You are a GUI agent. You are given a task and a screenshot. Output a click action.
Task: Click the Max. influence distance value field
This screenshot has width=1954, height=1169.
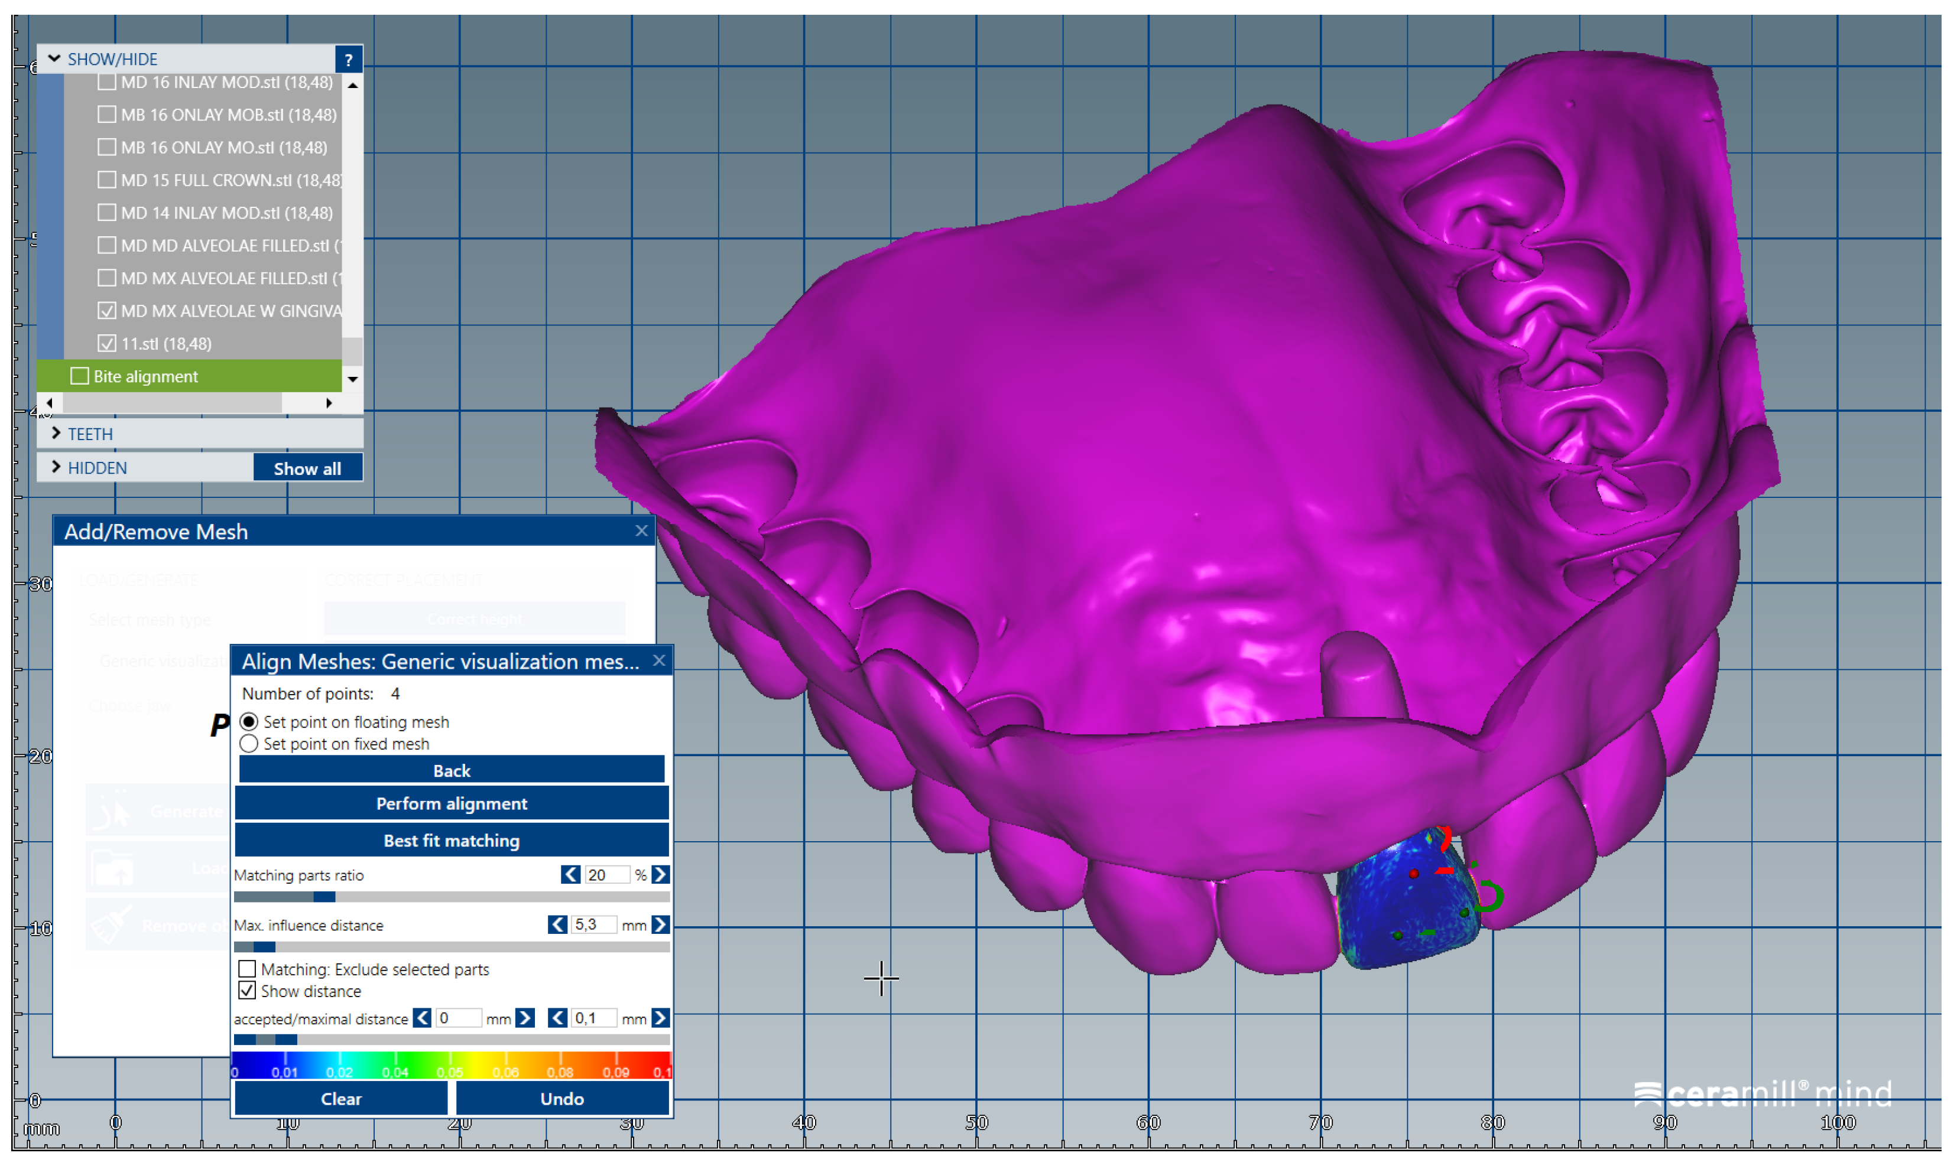pos(593,924)
